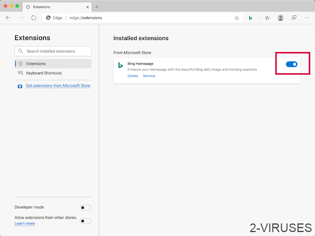Click the macOS green fullscreen button
Image resolution: width=315 pixels, height=236 pixels.
coord(17,6)
